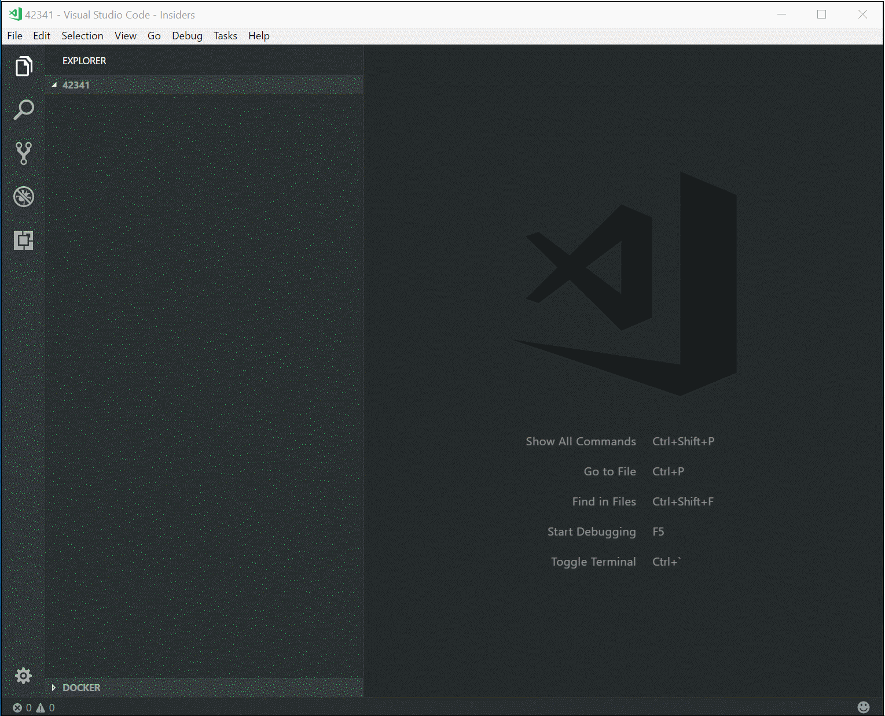885x716 pixels.
Task: Open the Help menu
Action: point(259,36)
